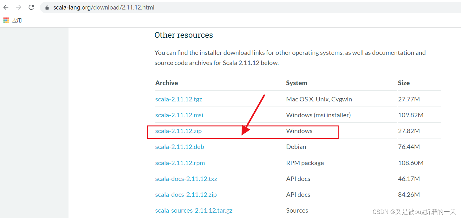Image resolution: width=461 pixels, height=218 pixels.
Task: Select the Sources system cell
Action: [297, 210]
